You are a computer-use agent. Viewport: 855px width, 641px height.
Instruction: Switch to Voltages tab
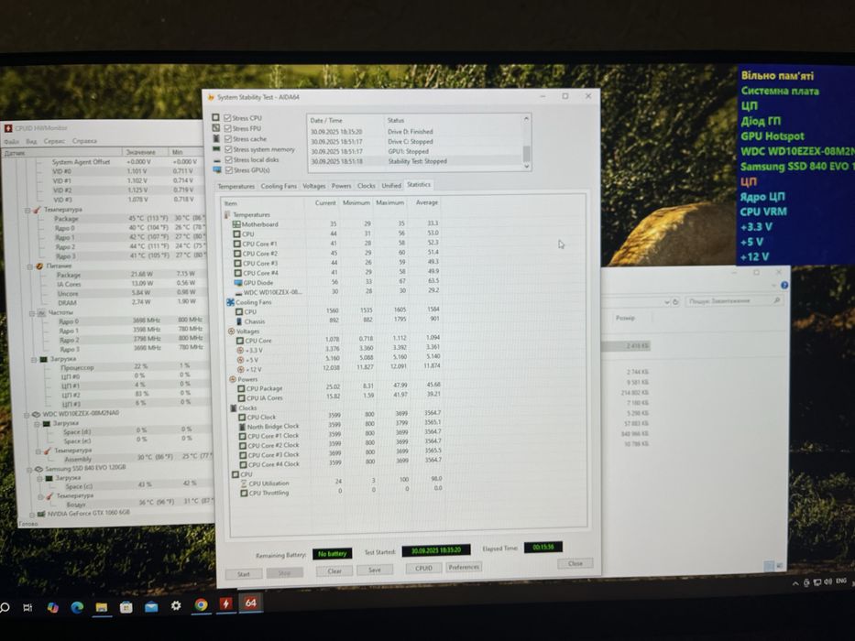pos(314,187)
